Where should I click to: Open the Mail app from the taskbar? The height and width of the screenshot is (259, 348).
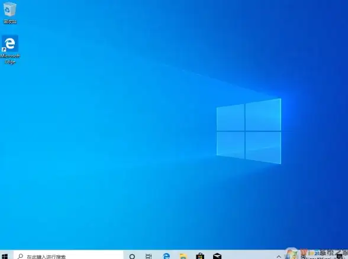217,257
